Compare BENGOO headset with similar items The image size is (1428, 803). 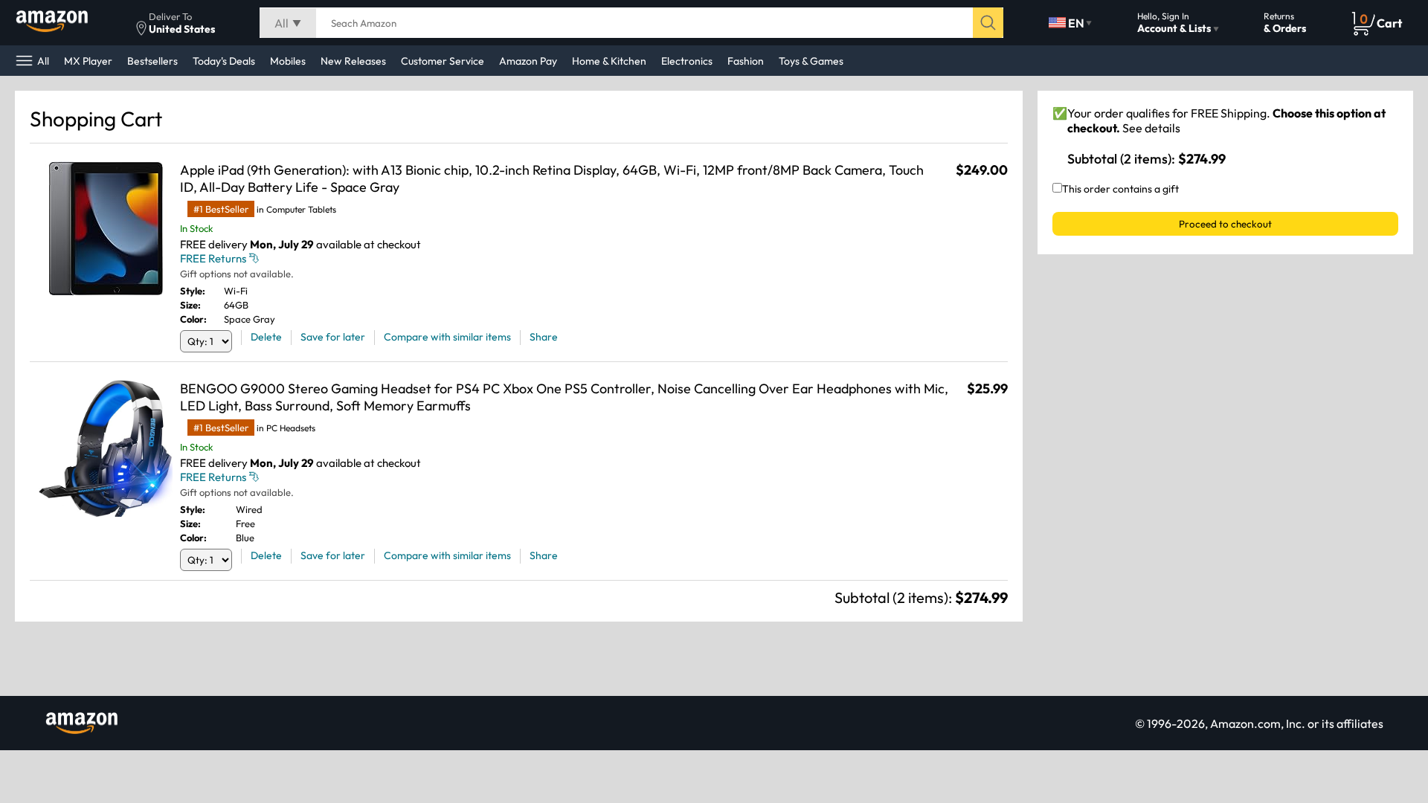point(447,555)
